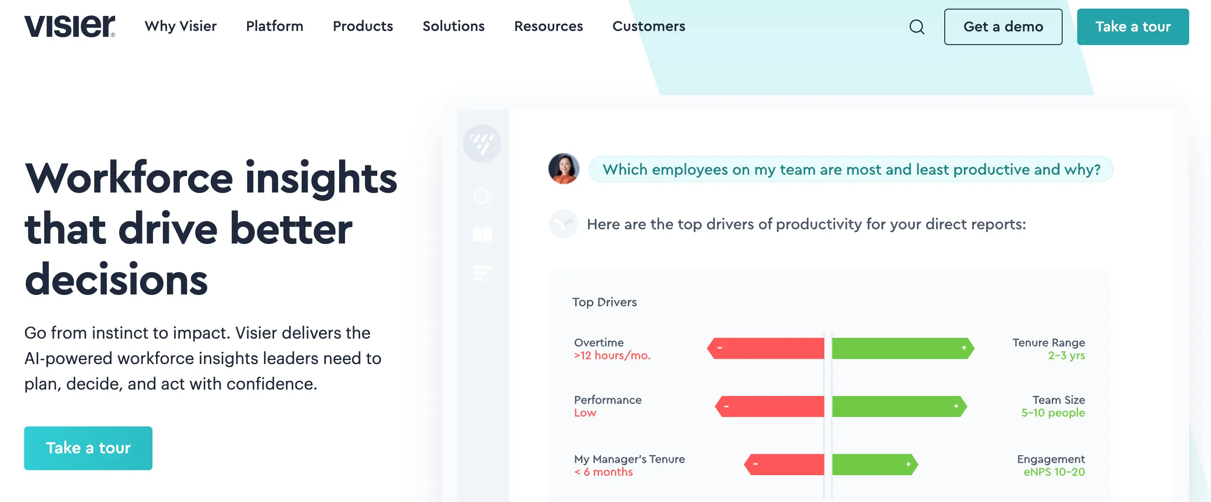Click Take a tour below the headline
Viewport: 1211px width, 502px height.
[x=88, y=448]
